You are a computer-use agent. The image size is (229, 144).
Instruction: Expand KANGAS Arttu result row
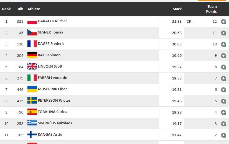tap(223, 135)
